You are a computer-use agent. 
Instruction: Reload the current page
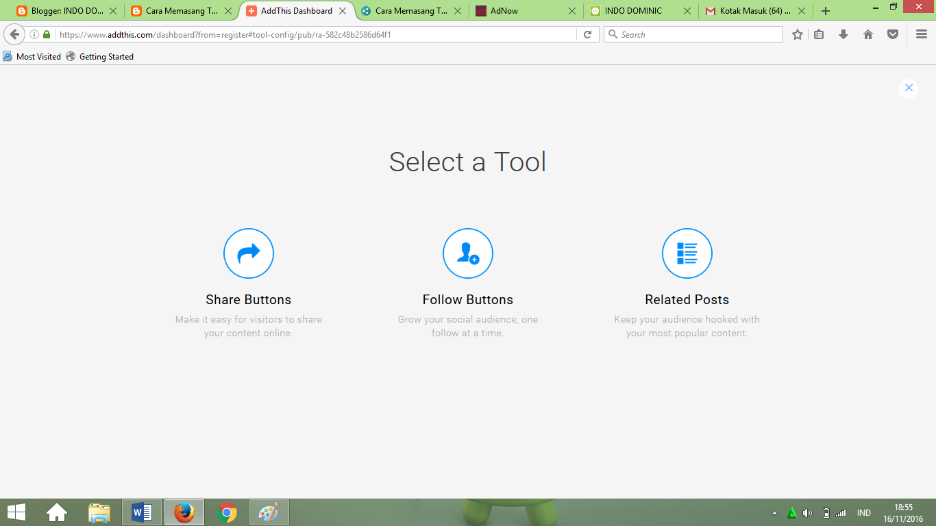coord(587,34)
